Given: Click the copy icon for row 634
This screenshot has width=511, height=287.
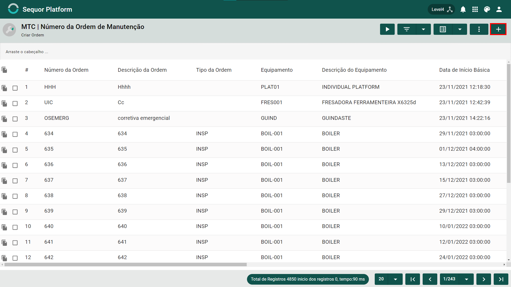Looking at the screenshot, I should (5, 134).
